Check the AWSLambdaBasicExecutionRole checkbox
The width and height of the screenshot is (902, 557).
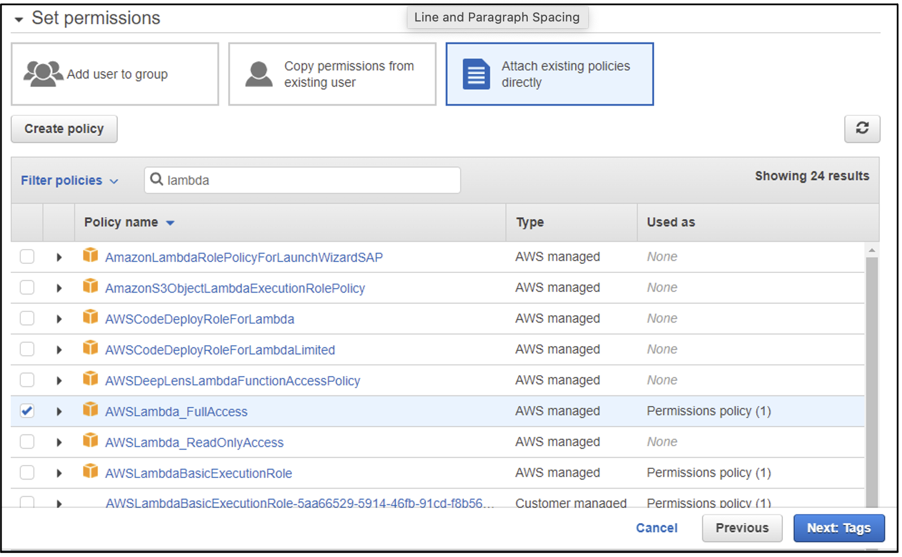(x=27, y=472)
